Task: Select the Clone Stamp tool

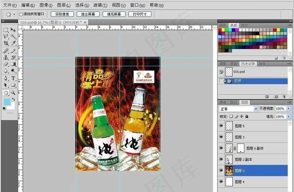Action: (5, 57)
